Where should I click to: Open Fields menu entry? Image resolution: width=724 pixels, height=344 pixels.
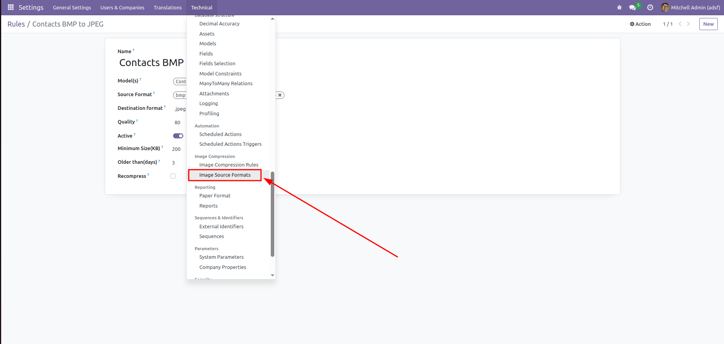pos(206,54)
